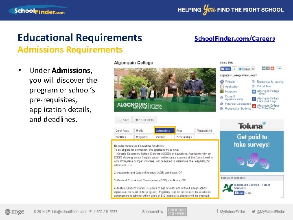Click Requirements for Canadian Students heading
Viewport: 293px width, 220px height.
tap(139, 146)
